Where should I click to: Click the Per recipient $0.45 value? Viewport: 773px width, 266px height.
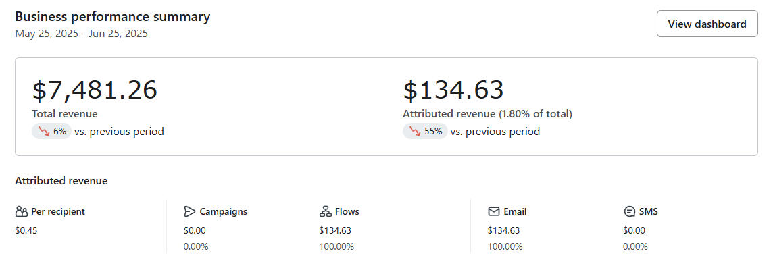26,230
